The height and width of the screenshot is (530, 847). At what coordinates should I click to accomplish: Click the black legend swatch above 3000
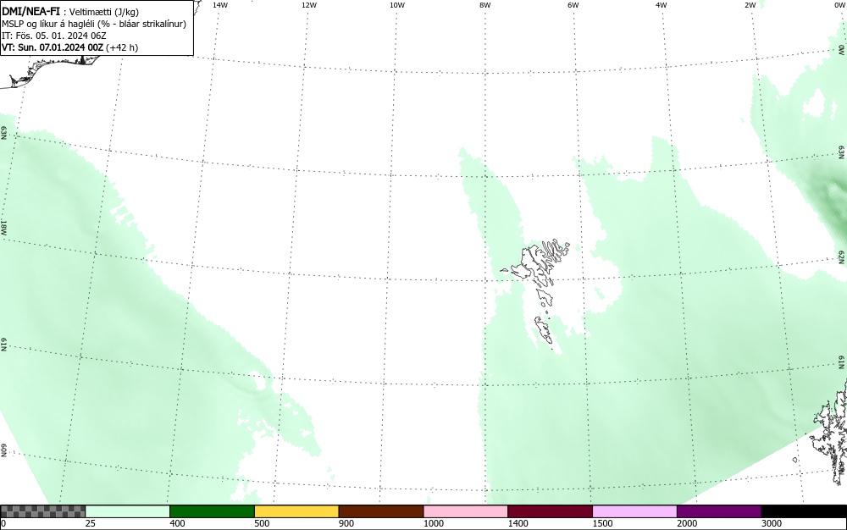[x=804, y=511]
